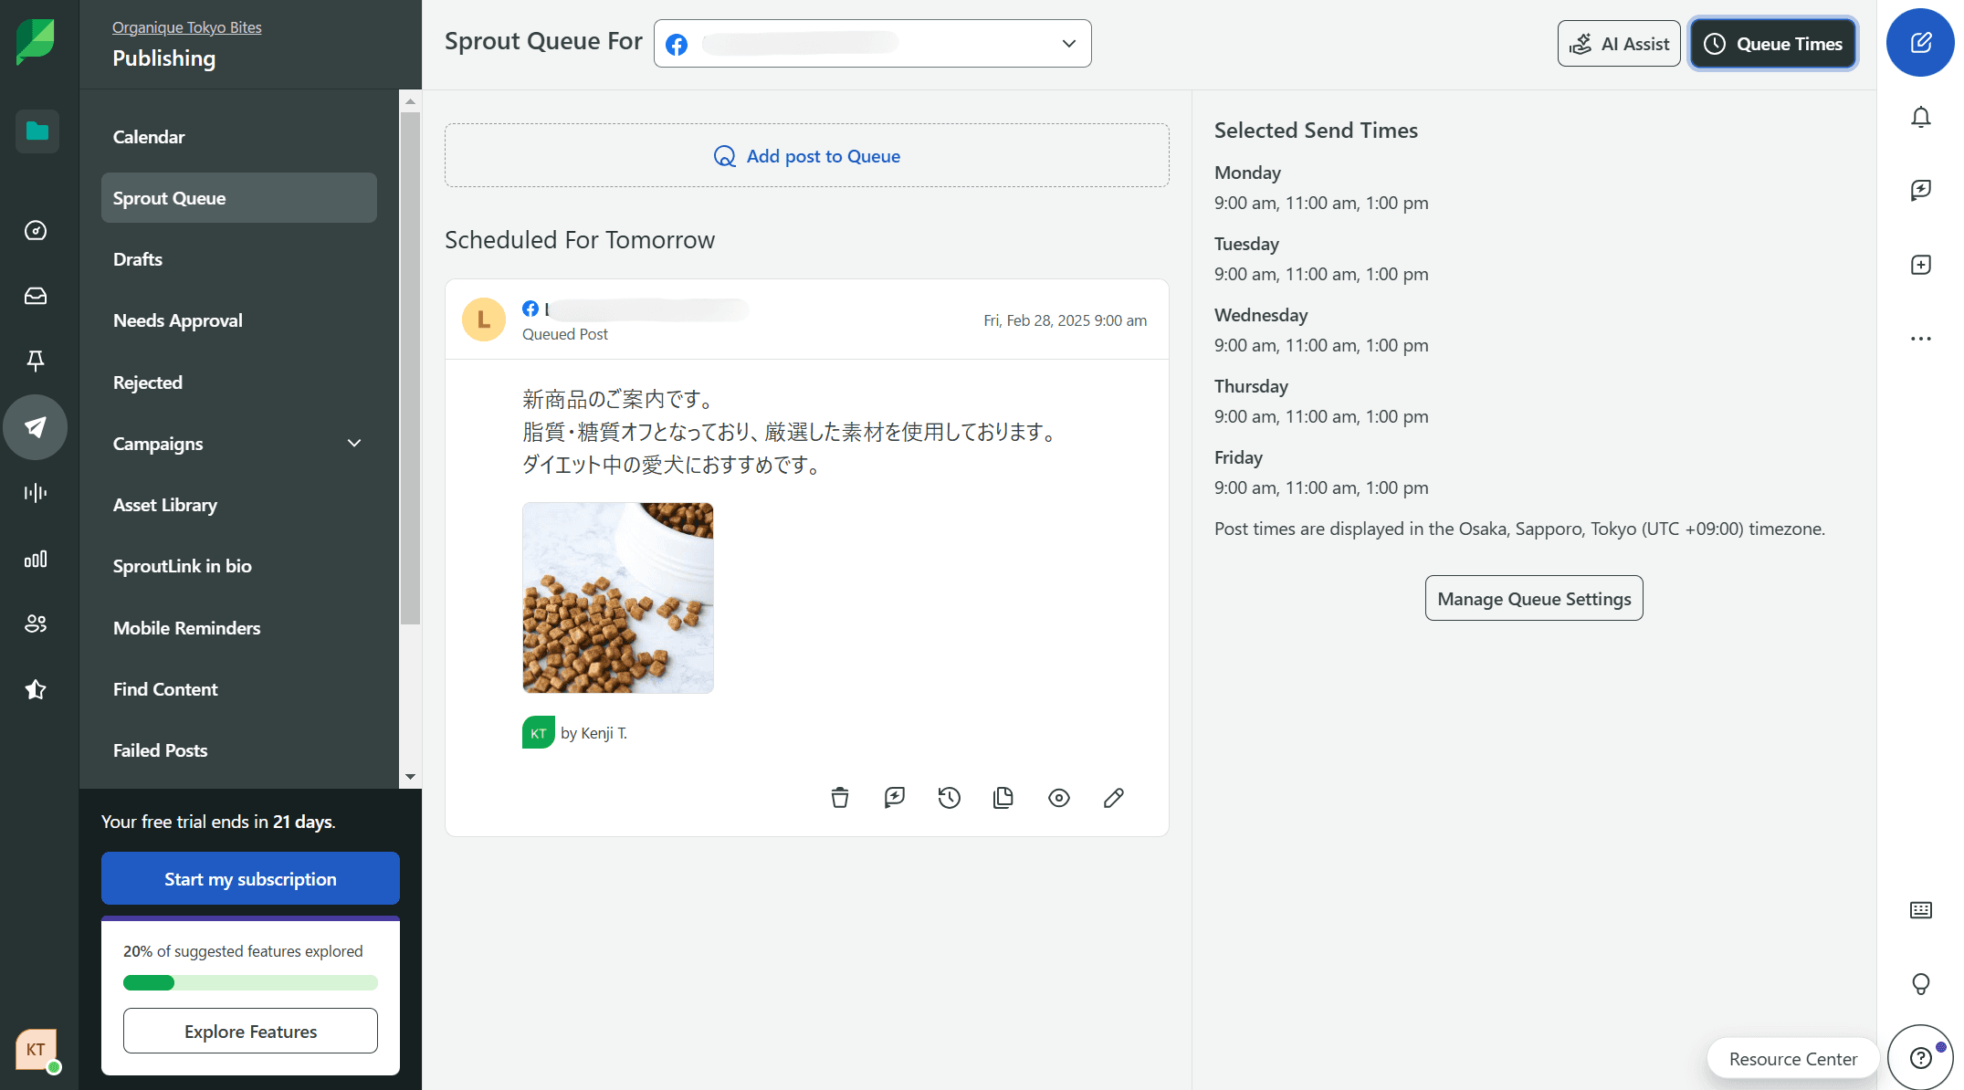
Task: Click Manage Queue Settings button
Action: click(1533, 599)
